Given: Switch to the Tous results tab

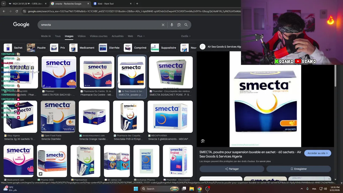Looking at the screenshot, I should point(58,36).
